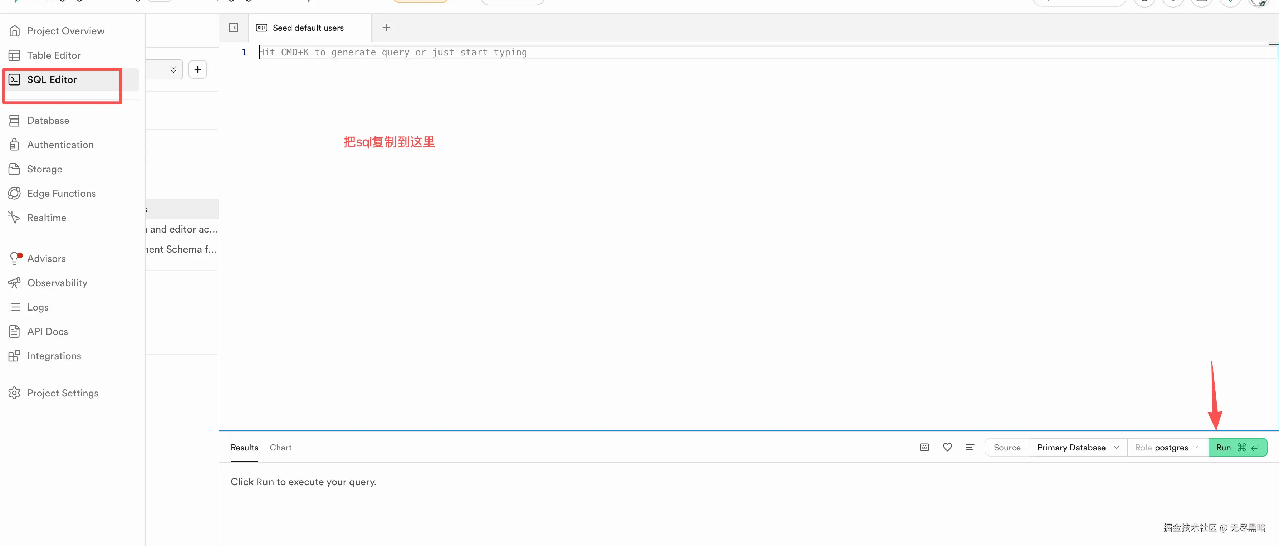Click the keyboard shortcuts icon

(x=925, y=447)
